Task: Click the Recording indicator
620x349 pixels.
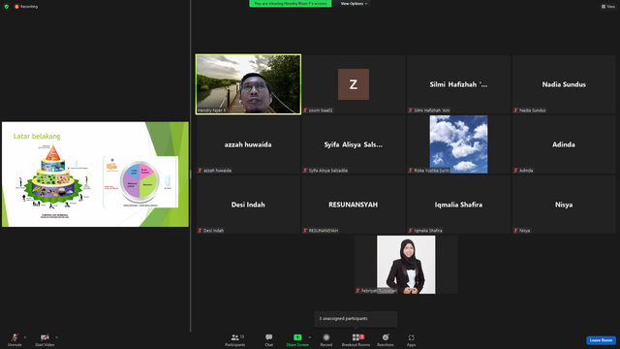Action: tap(26, 7)
